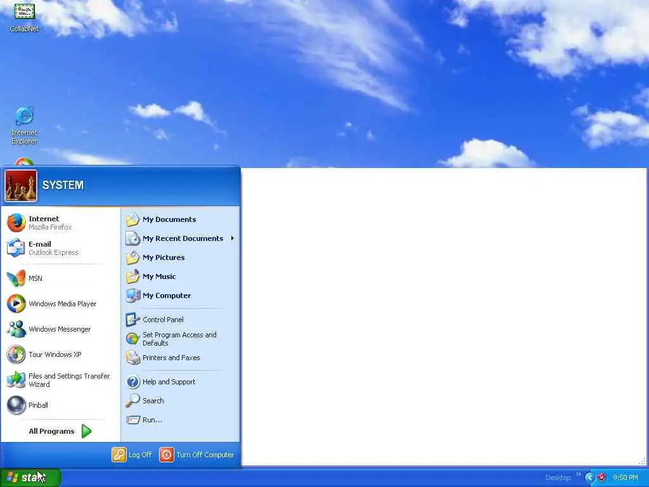Click the 9:50 PM clock
Screen dimensions: 649x487
tap(625, 477)
